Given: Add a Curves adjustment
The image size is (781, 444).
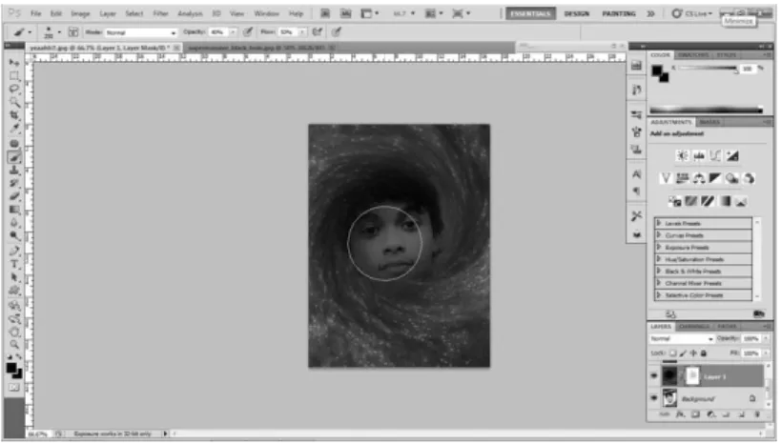Looking at the screenshot, I should [715, 156].
